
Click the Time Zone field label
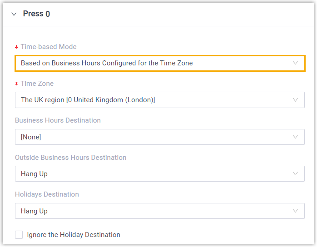[x=37, y=84]
